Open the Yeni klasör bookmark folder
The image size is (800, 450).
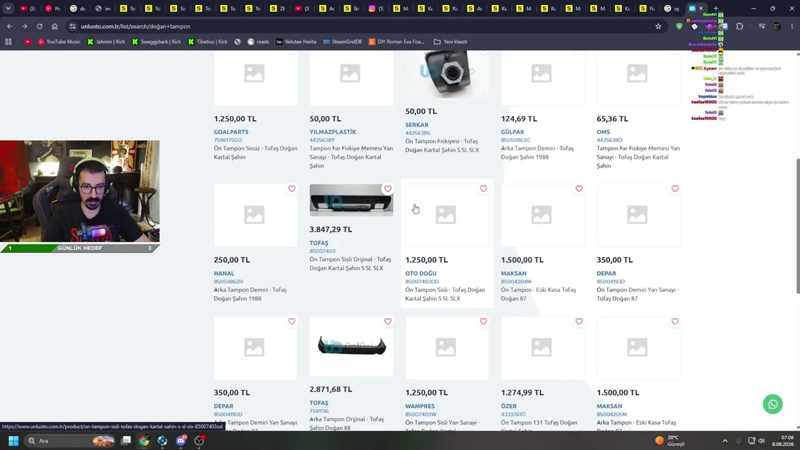click(x=450, y=42)
